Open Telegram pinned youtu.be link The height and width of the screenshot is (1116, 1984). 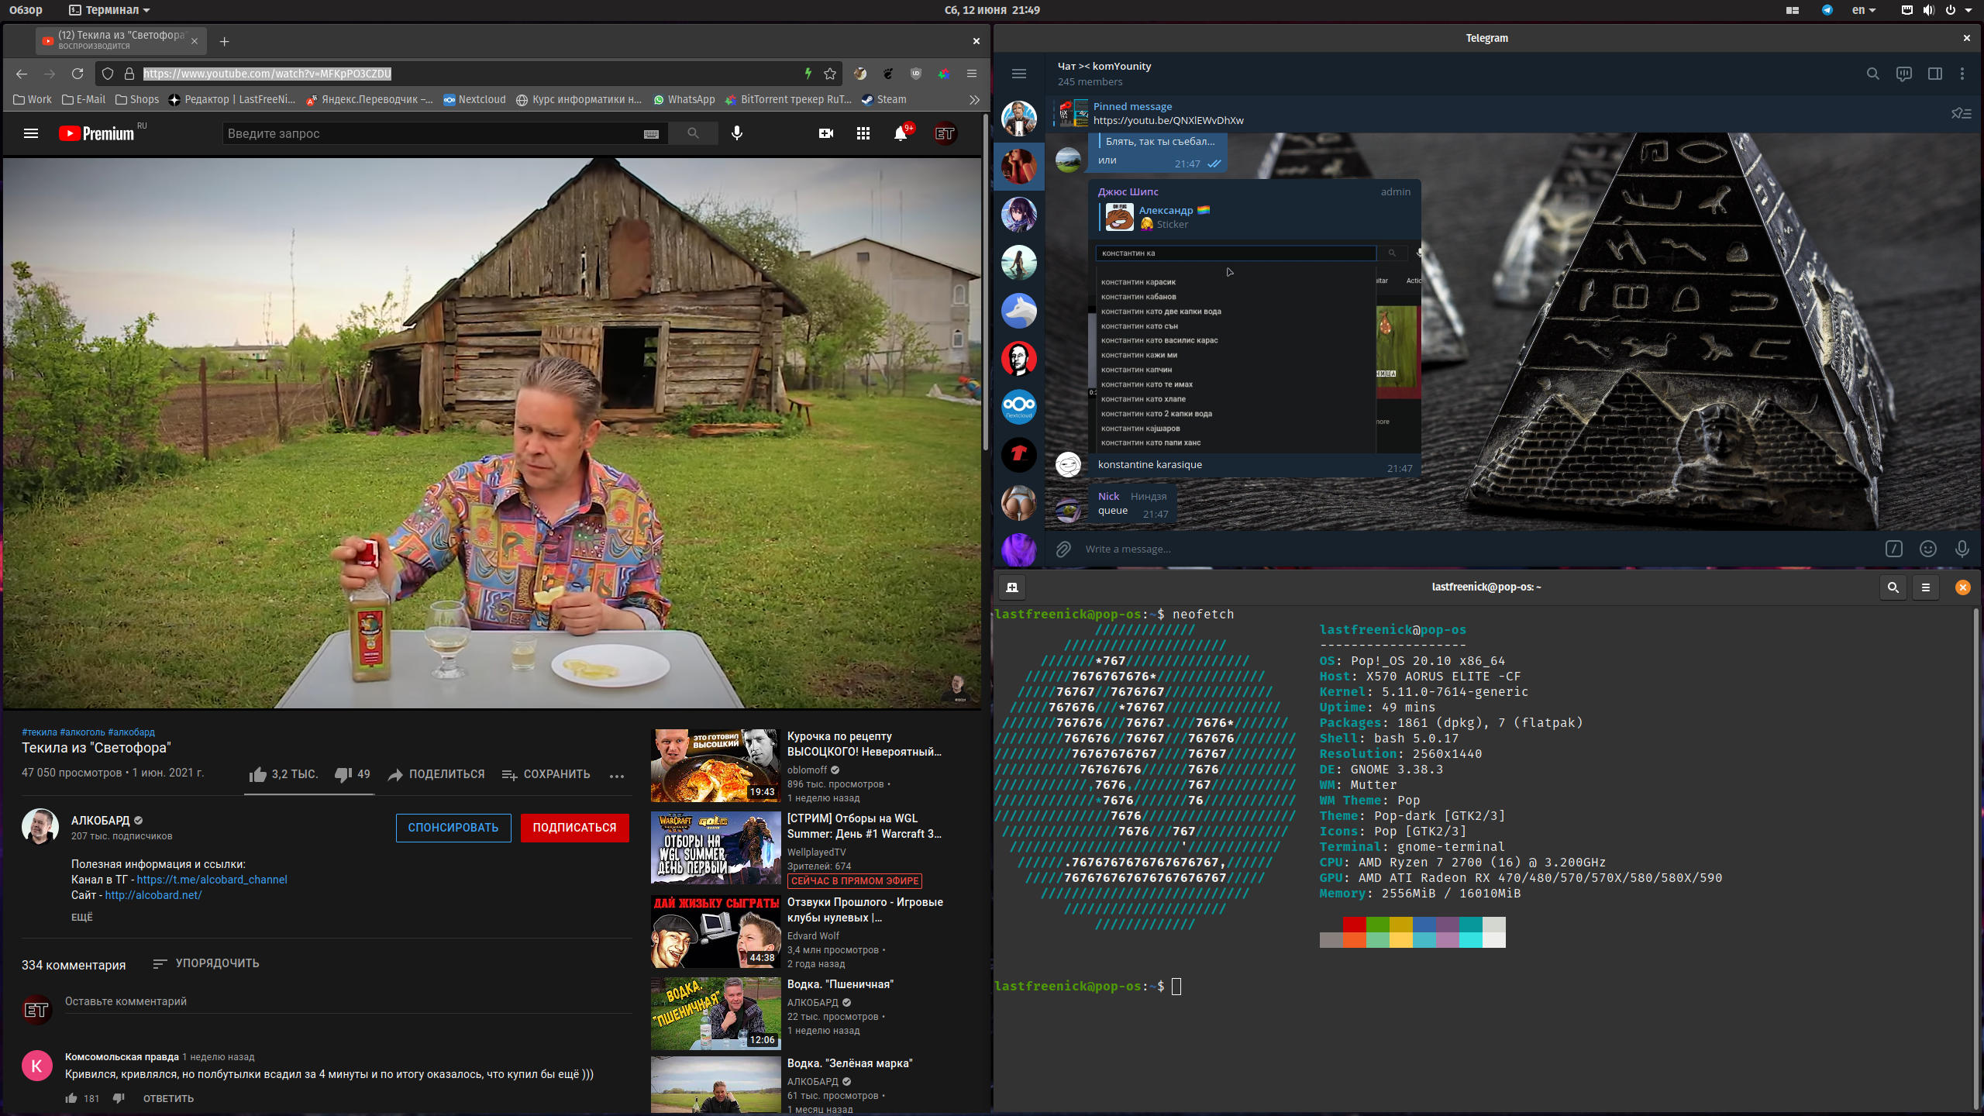[x=1168, y=120]
